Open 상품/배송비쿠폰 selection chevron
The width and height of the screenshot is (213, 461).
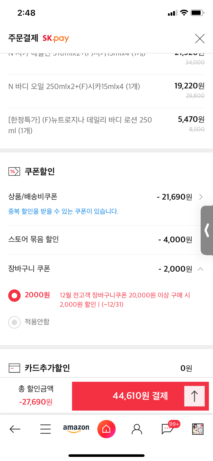[x=201, y=197]
